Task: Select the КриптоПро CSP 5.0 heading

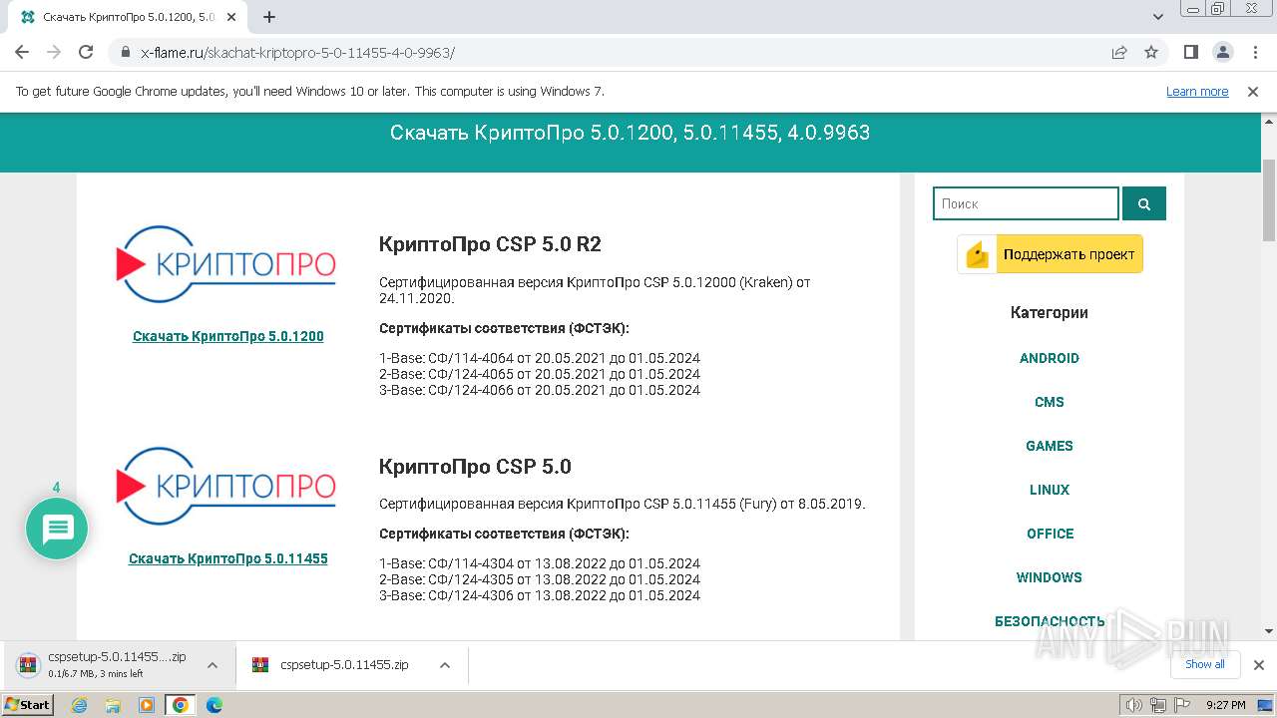Action: [475, 467]
